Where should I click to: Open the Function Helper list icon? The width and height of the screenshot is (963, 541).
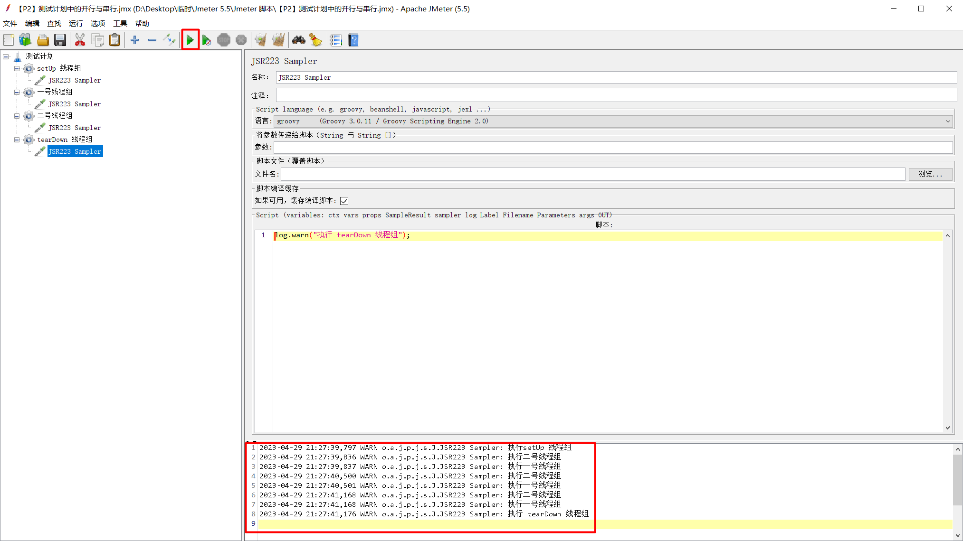336,40
